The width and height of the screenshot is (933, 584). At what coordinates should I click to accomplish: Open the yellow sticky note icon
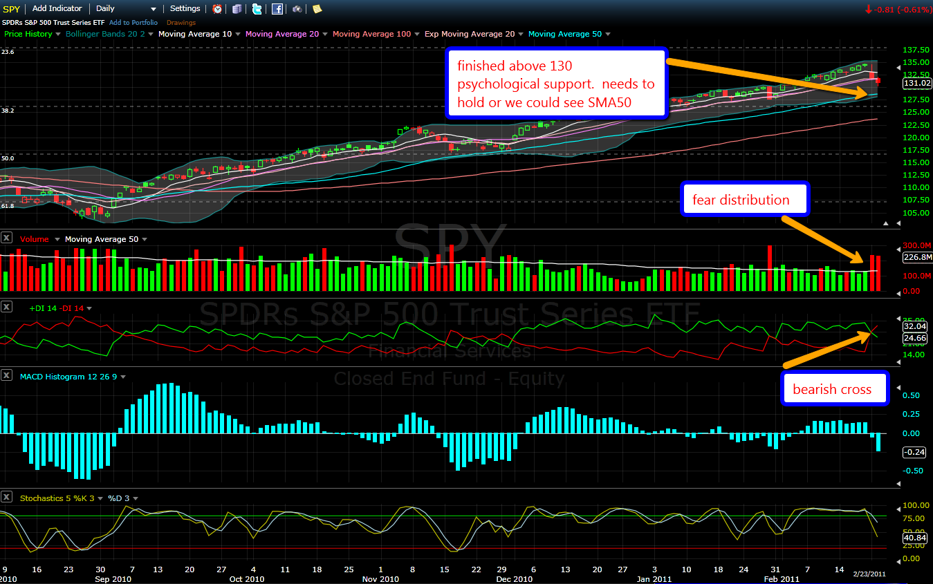(317, 9)
